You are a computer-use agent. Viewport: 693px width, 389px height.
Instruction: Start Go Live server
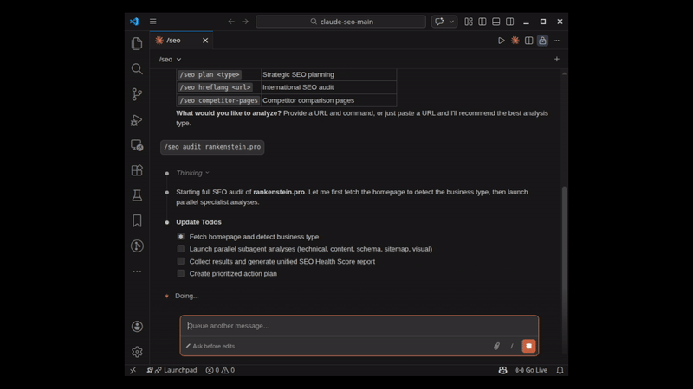(531, 370)
